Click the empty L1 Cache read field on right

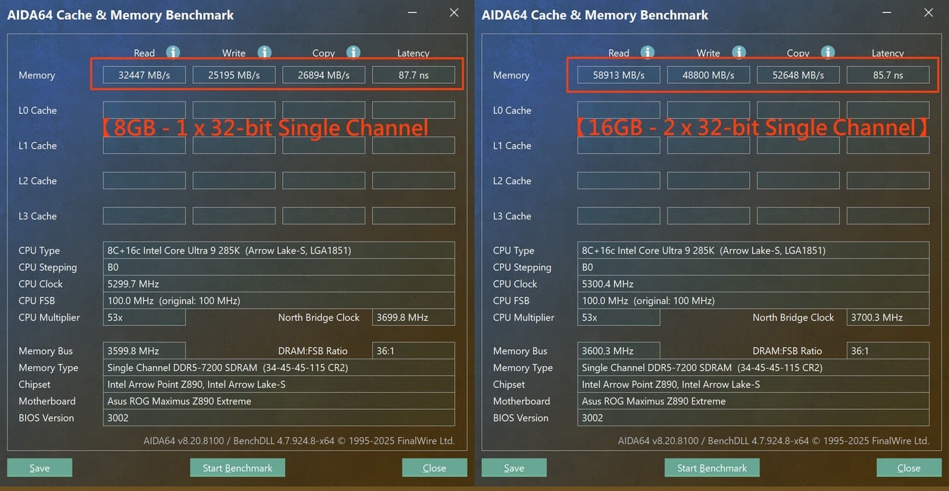(618, 145)
